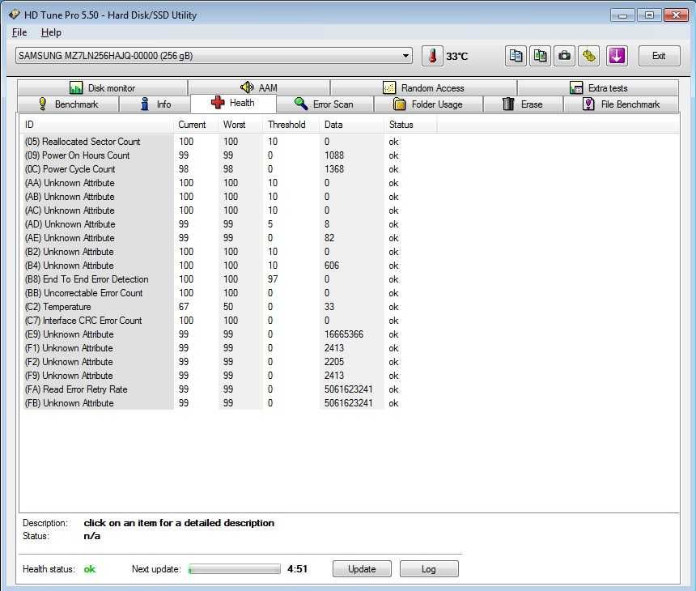Click the Log button
Viewport: 696px width, 591px height.
[429, 569]
